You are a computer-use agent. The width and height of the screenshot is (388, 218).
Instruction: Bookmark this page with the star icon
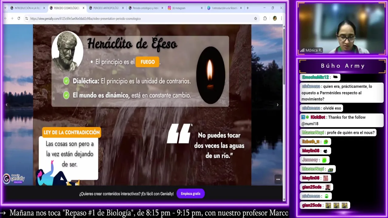(x=256, y=18)
